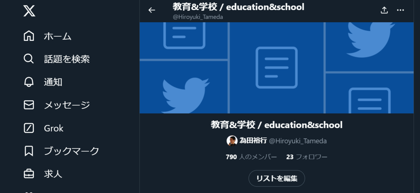This screenshot has height=193, width=420.
Task: Click the search magnifier icon
Action: [x=29, y=59]
